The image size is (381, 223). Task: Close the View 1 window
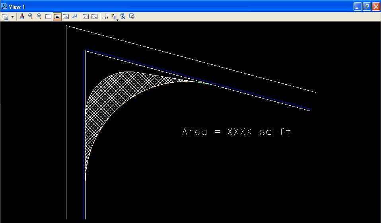click(x=375, y=6)
